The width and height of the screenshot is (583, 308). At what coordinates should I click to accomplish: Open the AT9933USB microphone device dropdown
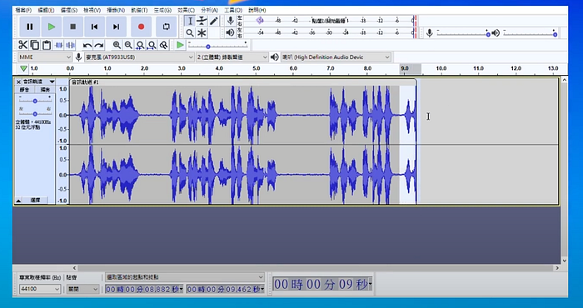pyautogui.click(x=139, y=57)
